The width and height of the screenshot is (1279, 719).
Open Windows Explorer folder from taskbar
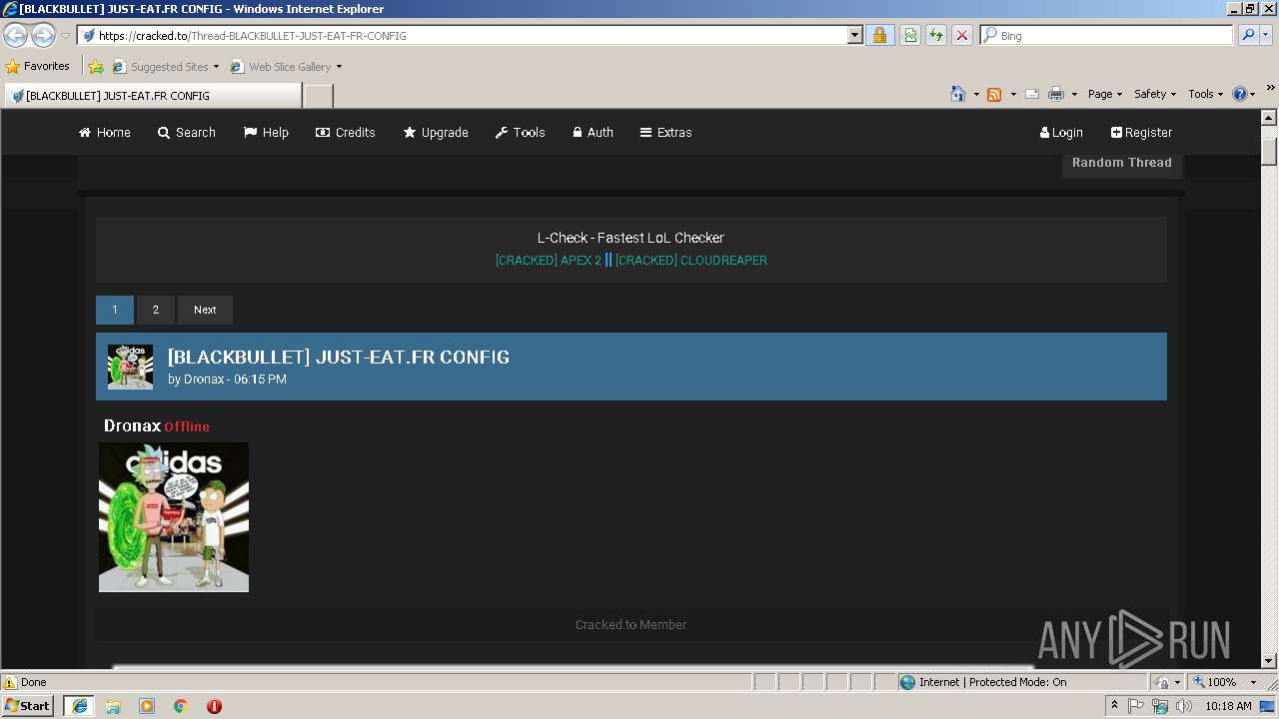click(x=113, y=706)
